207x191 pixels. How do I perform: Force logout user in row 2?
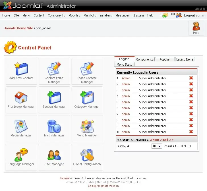pos(191,84)
